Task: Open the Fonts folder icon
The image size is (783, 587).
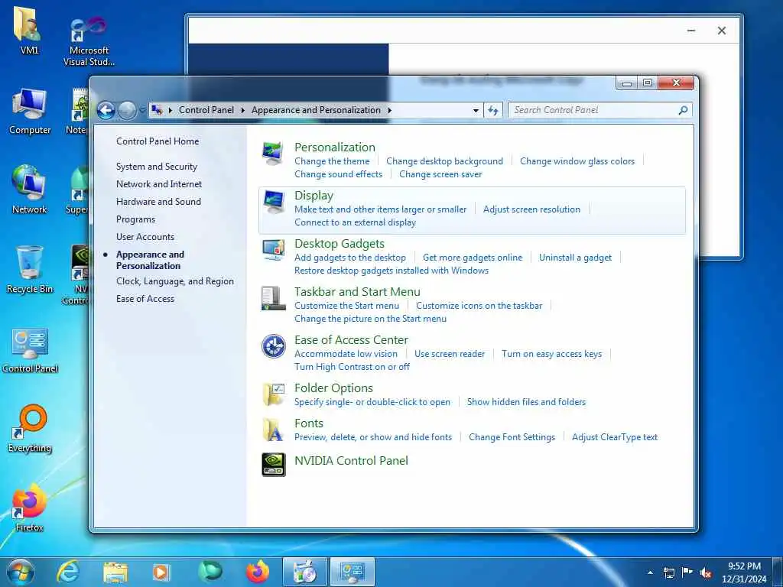Action: [274, 430]
